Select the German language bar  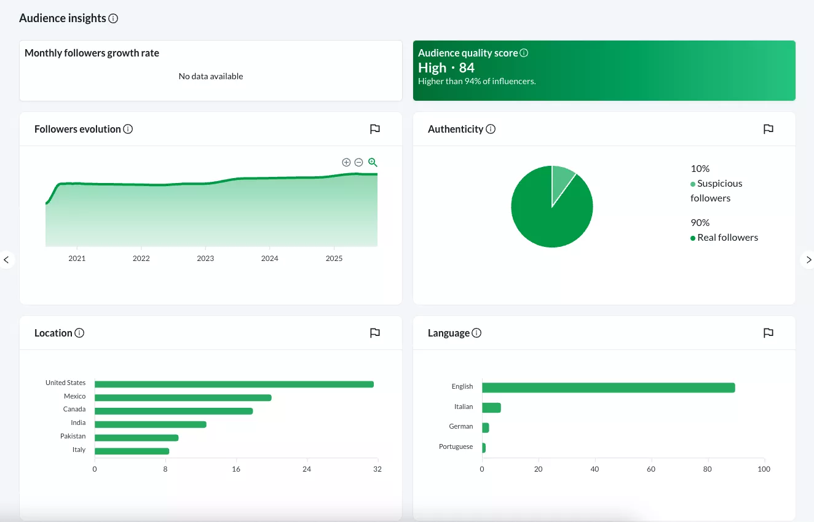[486, 428]
